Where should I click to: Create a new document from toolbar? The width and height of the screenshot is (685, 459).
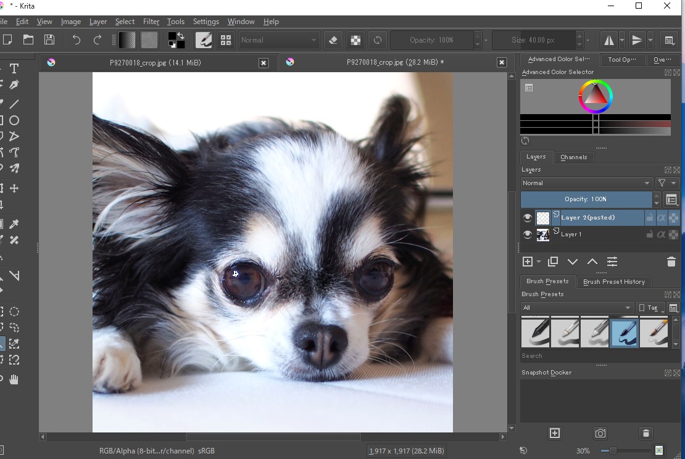[x=7, y=39]
